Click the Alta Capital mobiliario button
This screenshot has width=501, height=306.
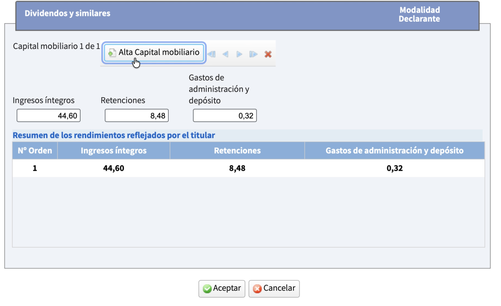(x=153, y=53)
